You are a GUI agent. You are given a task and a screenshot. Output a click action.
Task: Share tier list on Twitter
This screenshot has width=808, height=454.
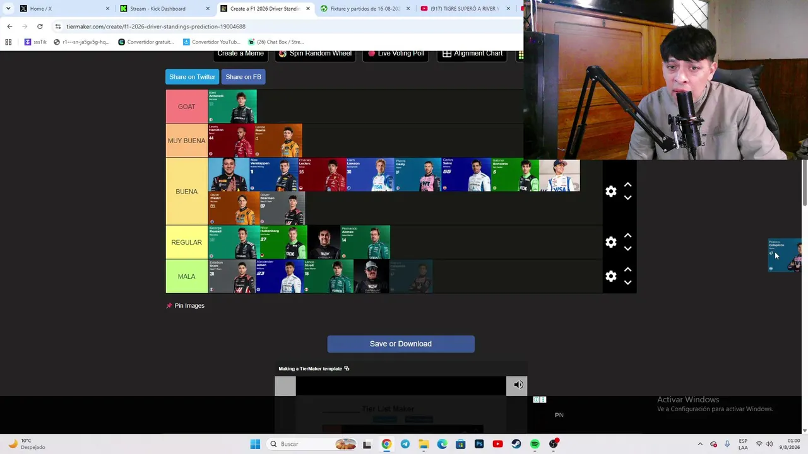click(x=192, y=77)
